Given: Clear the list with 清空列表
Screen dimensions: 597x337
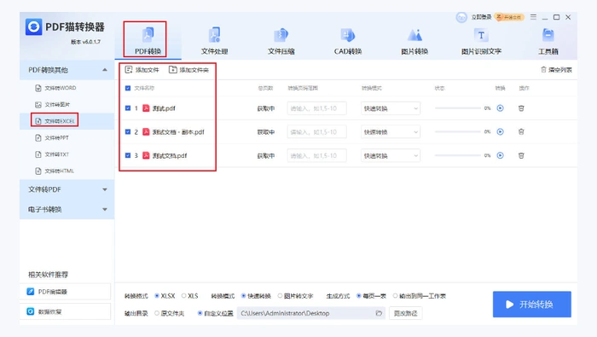Looking at the screenshot, I should (x=556, y=70).
